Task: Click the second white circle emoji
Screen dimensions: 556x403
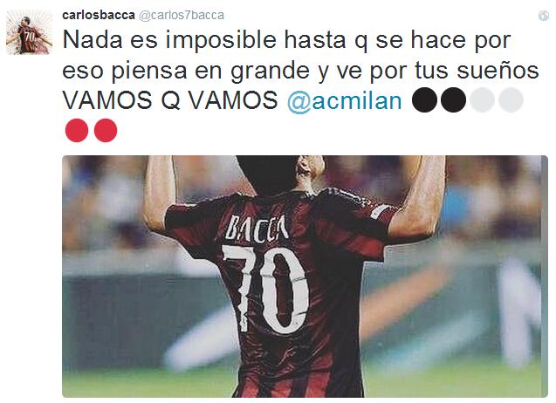Action: [511, 100]
